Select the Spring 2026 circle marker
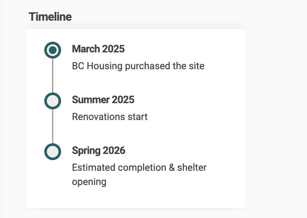Viewport: 307px width, 218px height. coord(53,152)
